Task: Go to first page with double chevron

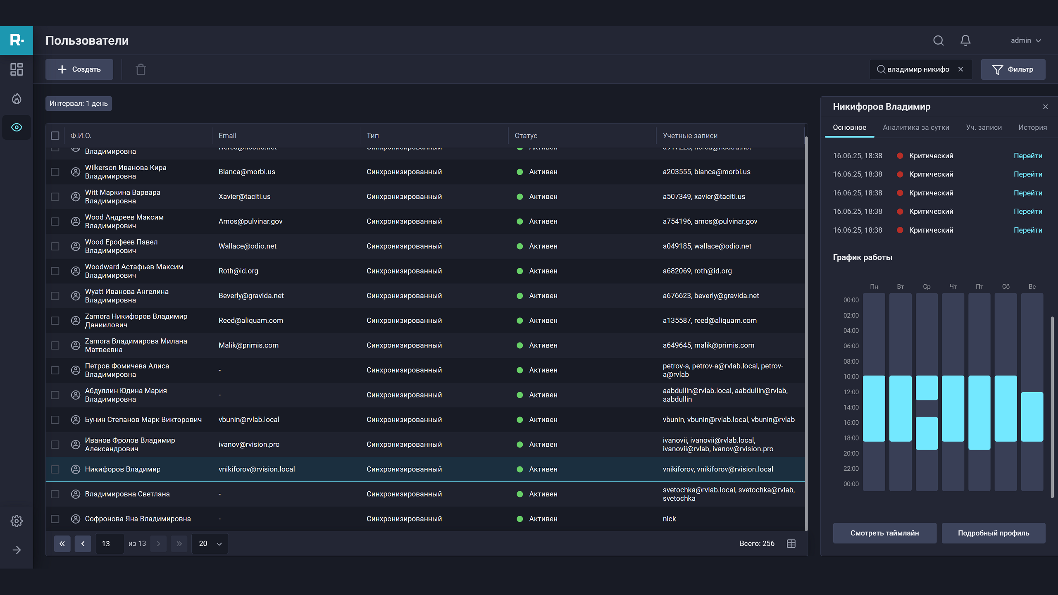Action: pyautogui.click(x=62, y=544)
